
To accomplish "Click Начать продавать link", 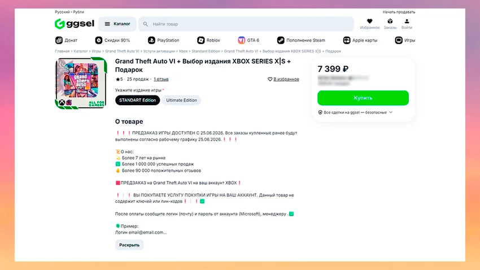I will [x=399, y=12].
